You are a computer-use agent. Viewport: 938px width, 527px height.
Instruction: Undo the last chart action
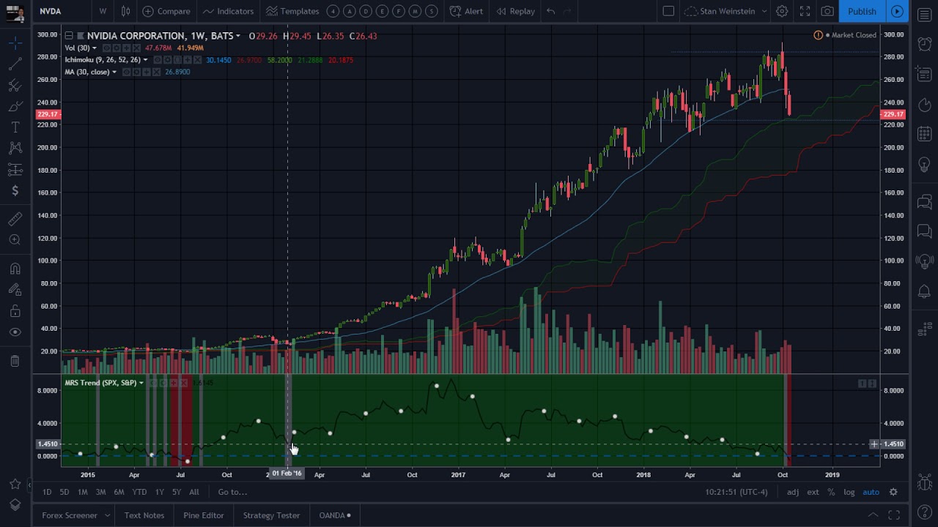550,11
